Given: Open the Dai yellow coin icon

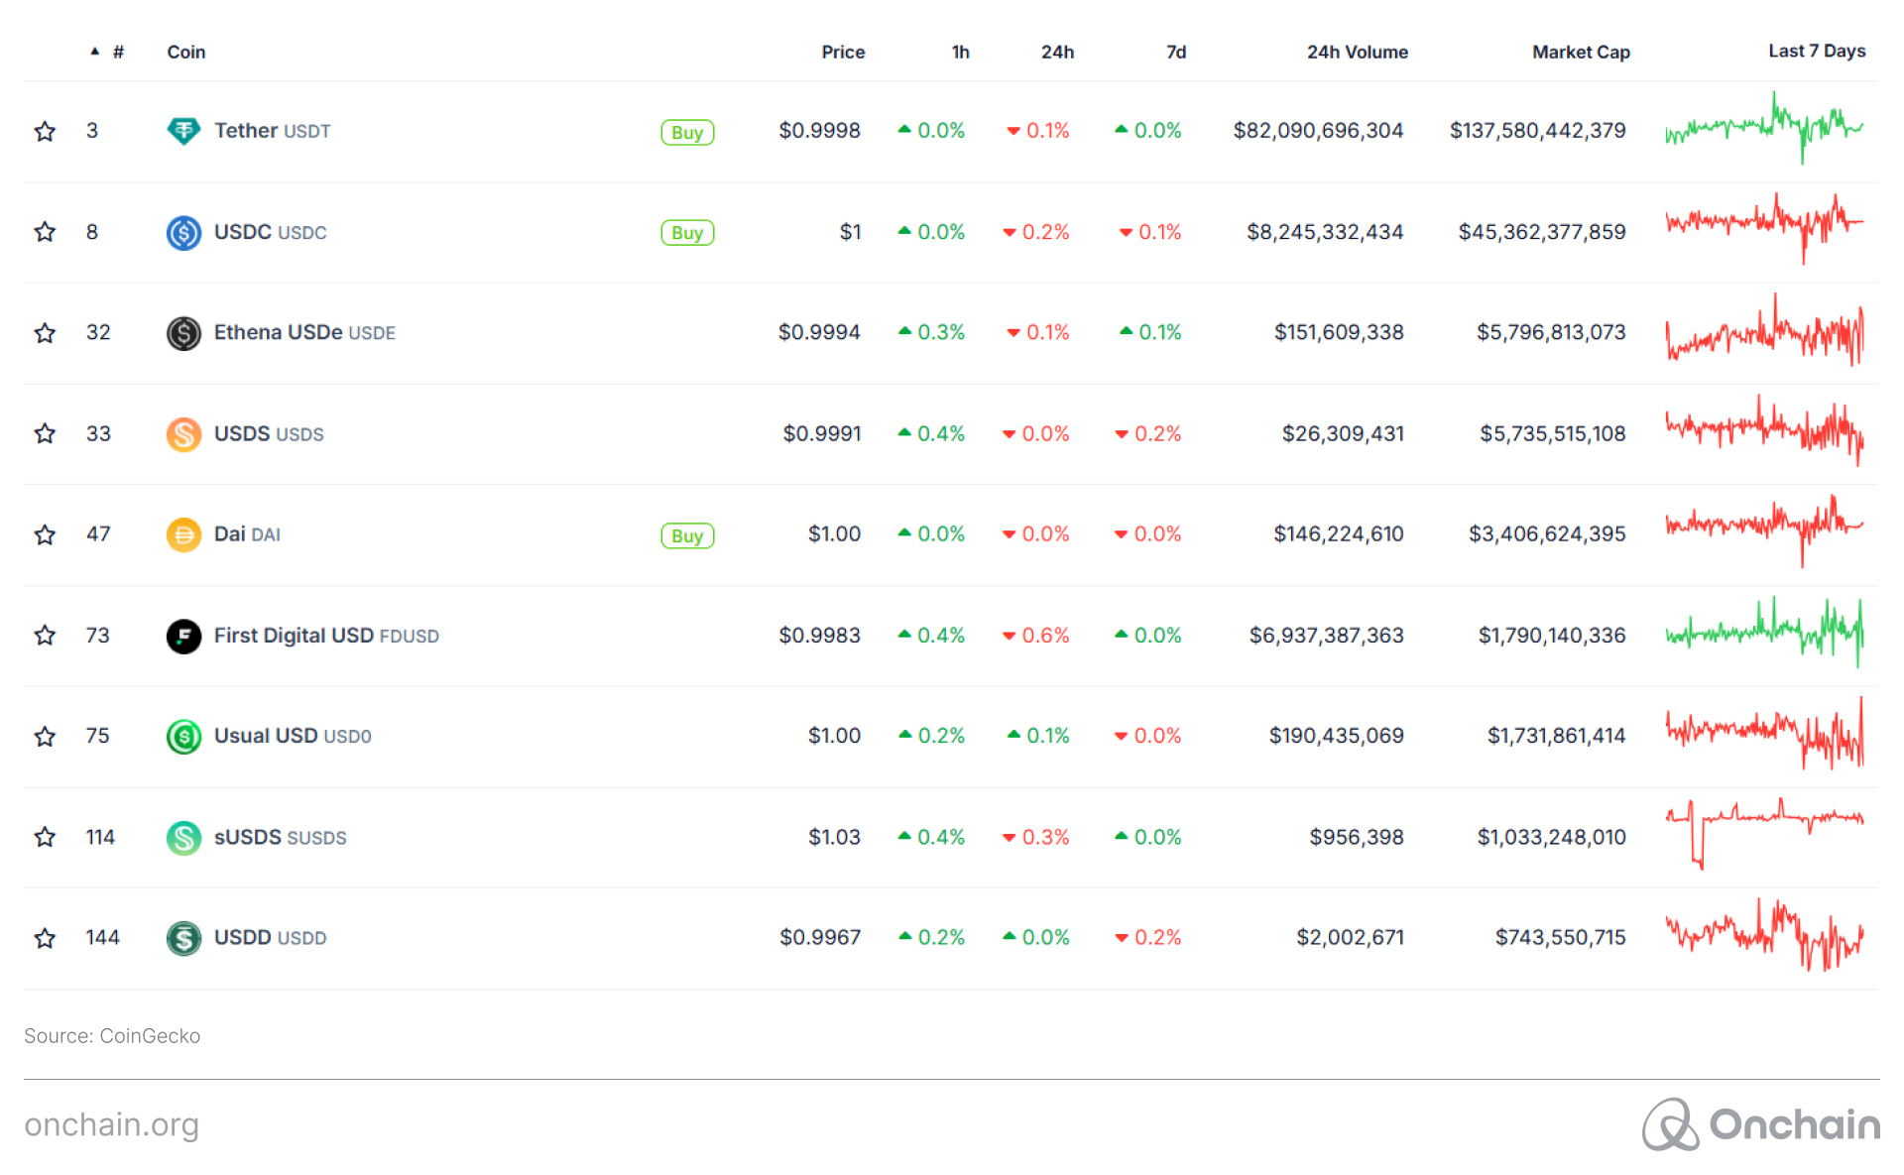Looking at the screenshot, I should click(x=183, y=534).
